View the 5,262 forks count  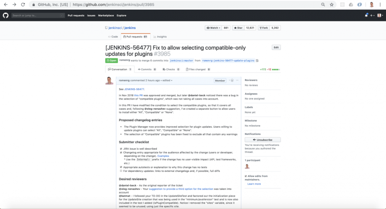[275, 28]
